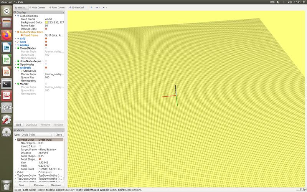Screen dimensions: 307x192
Task: Collapse the Global Options tree node
Action: click(15, 16)
